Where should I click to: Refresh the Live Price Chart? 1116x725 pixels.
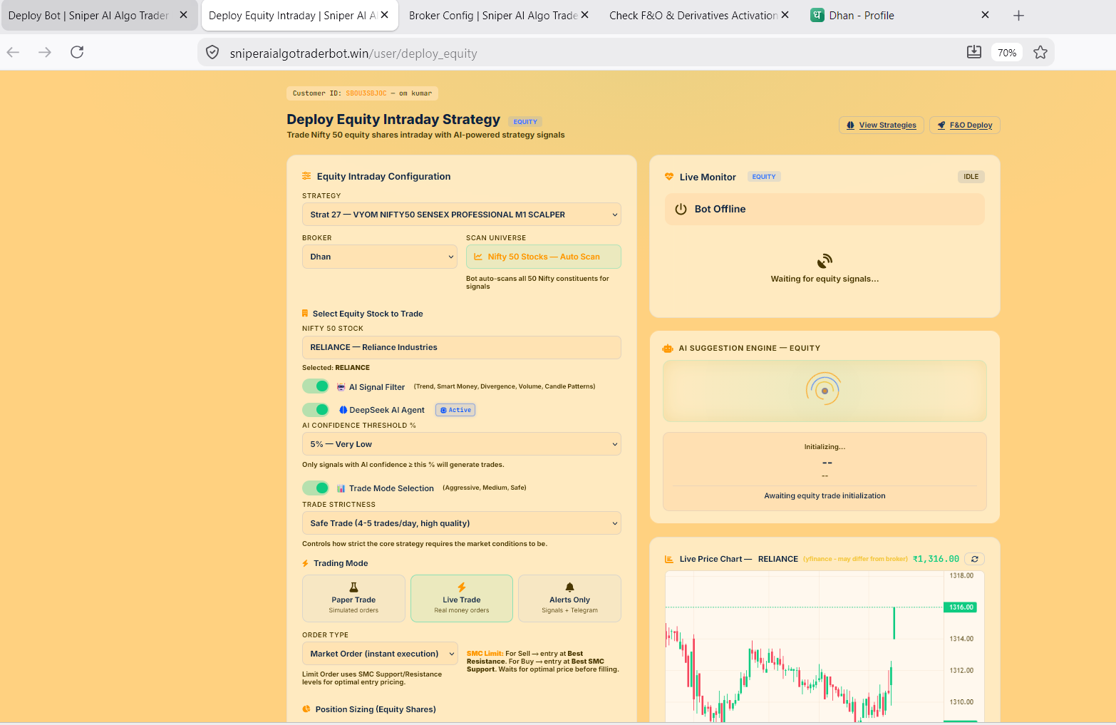coord(974,559)
